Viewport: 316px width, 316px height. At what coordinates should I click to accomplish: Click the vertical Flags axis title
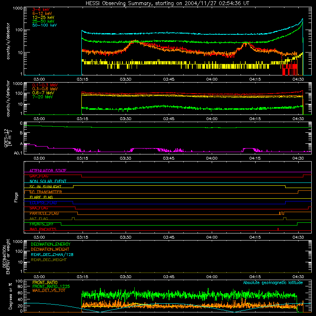[x=16, y=197]
